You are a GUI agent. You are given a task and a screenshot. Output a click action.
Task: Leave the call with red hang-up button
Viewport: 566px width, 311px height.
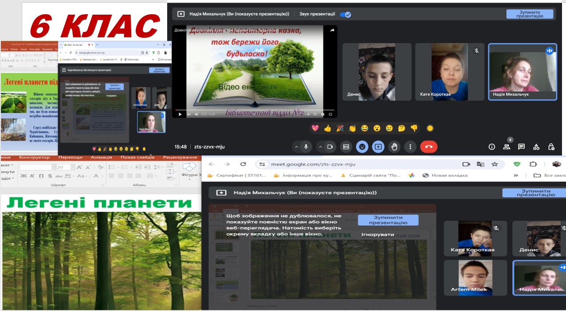click(429, 147)
